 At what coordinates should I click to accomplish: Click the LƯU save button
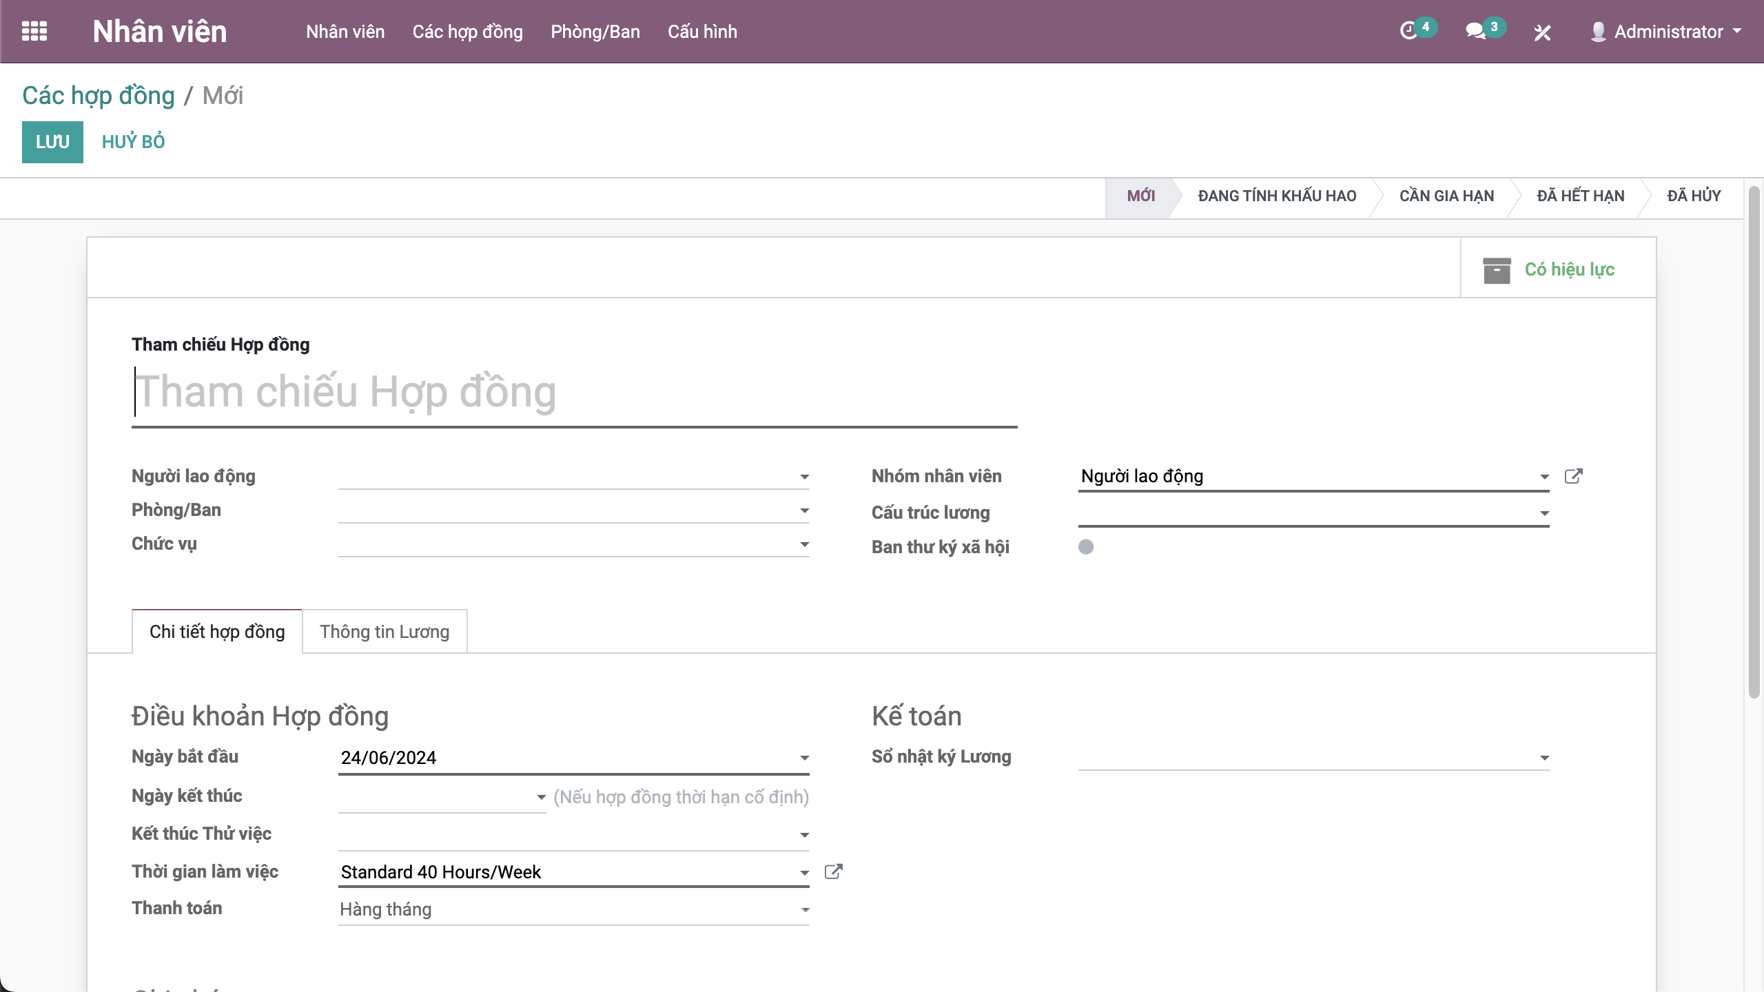pyautogui.click(x=52, y=142)
